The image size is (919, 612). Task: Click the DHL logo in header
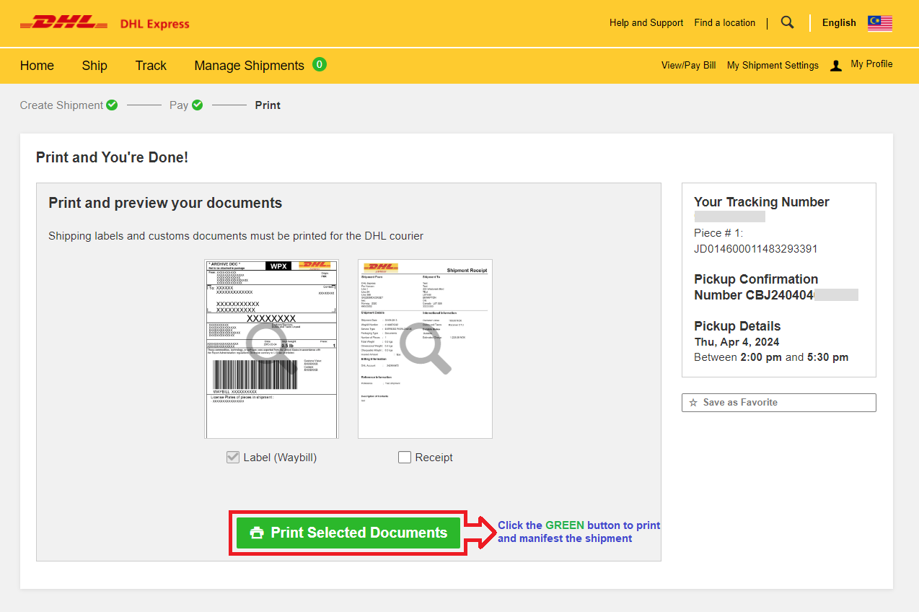(64, 23)
